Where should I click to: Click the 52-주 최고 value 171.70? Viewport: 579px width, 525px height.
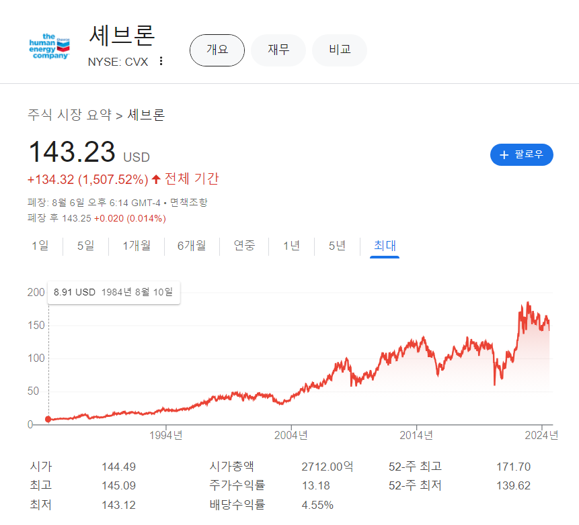click(x=513, y=467)
